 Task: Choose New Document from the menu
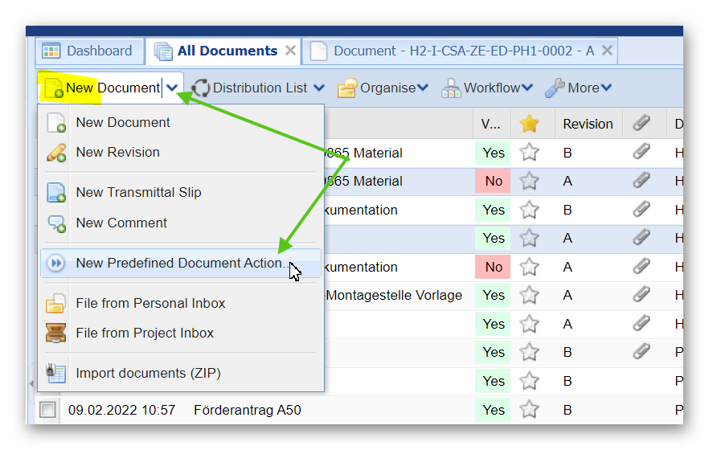coord(181,122)
